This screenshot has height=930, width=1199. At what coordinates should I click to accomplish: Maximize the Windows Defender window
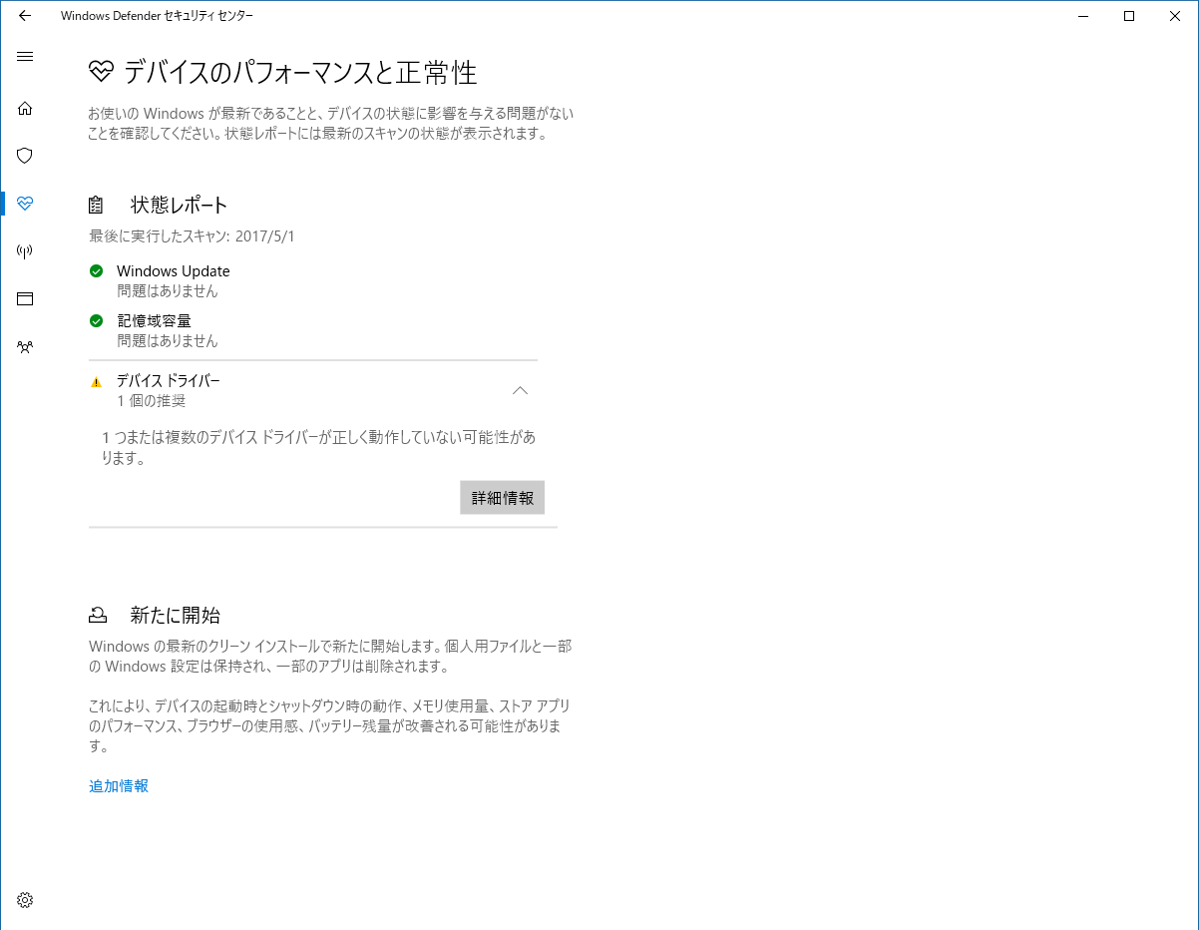pos(1129,16)
